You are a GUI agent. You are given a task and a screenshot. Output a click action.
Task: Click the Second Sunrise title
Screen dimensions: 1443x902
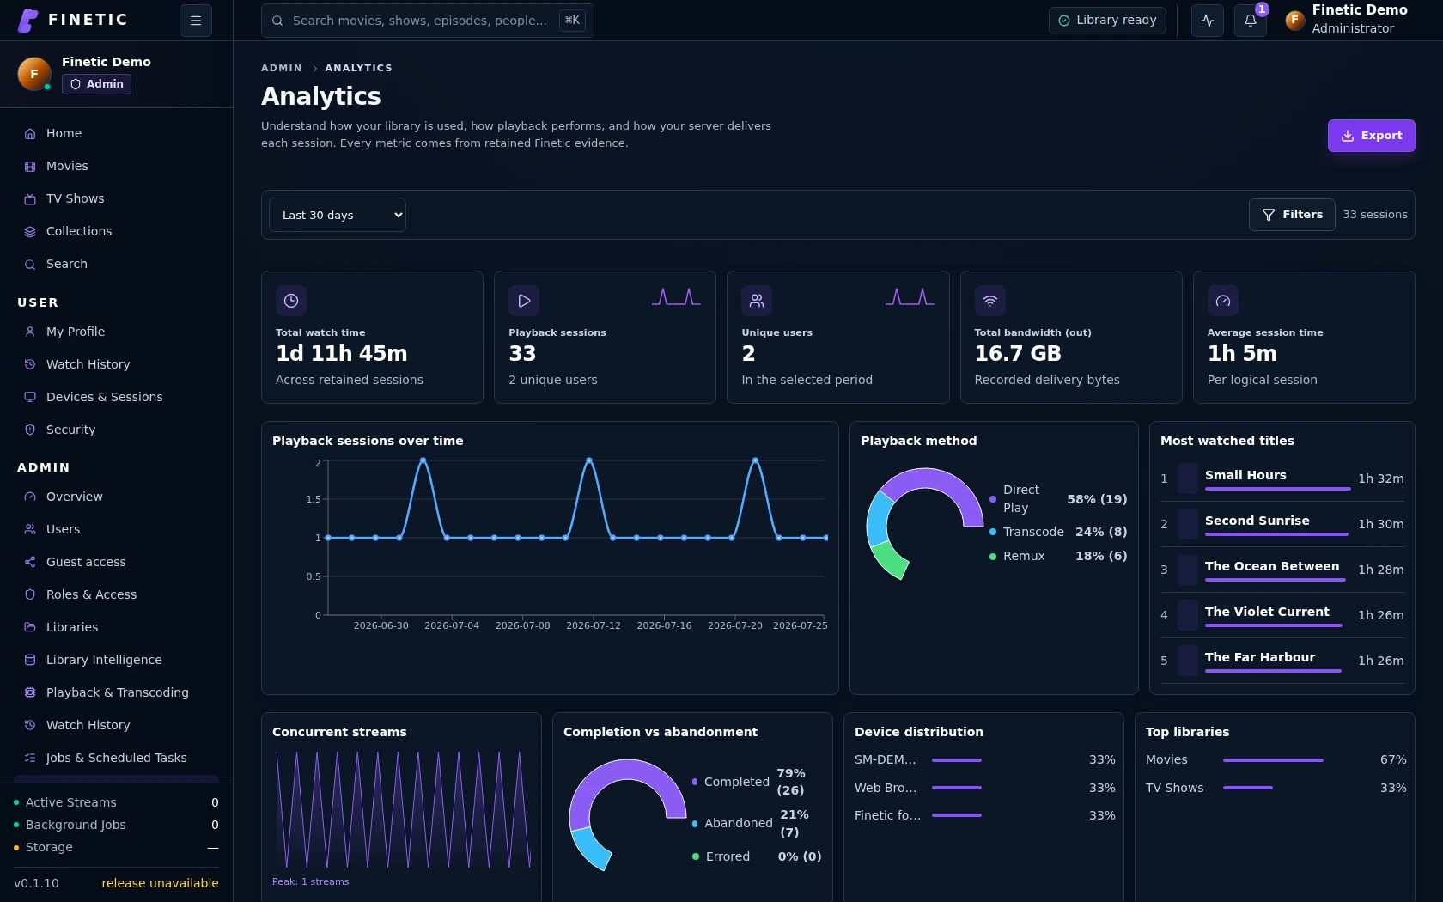coord(1257,521)
